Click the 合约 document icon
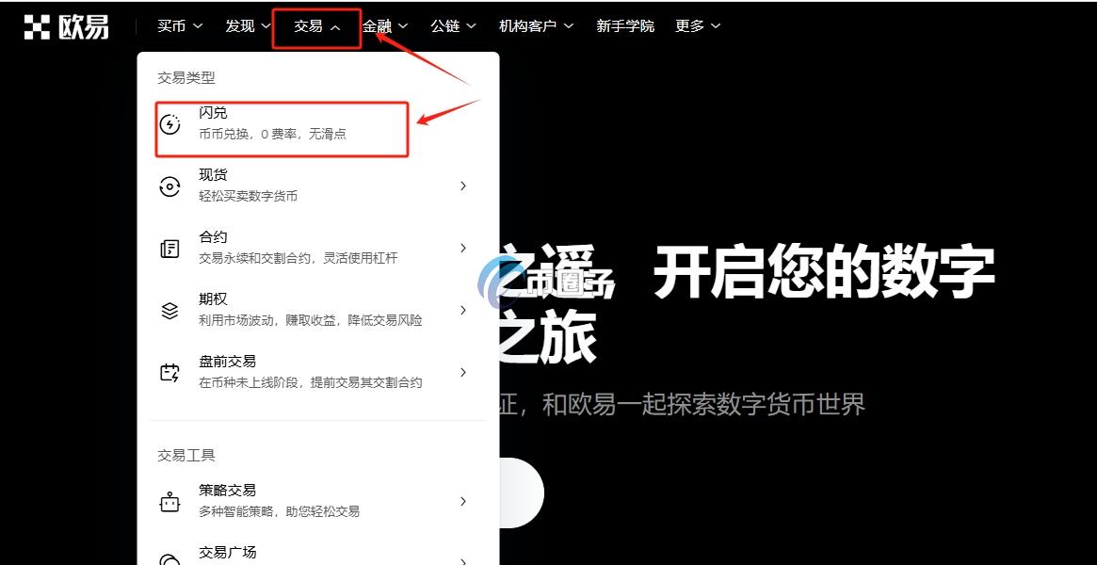The width and height of the screenshot is (1097, 565). (169, 247)
